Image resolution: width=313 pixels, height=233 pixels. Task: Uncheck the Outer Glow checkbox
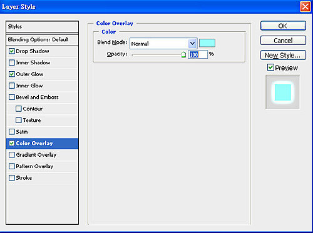click(x=12, y=74)
